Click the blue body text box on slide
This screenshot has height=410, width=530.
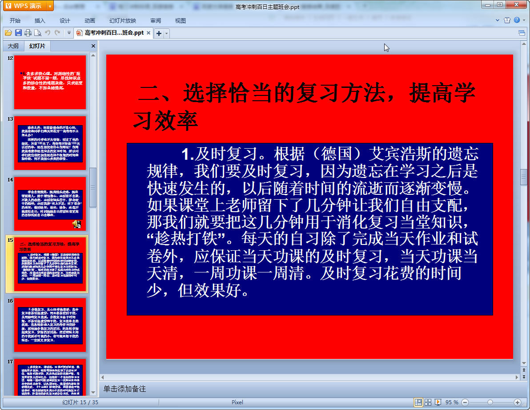tap(310, 229)
